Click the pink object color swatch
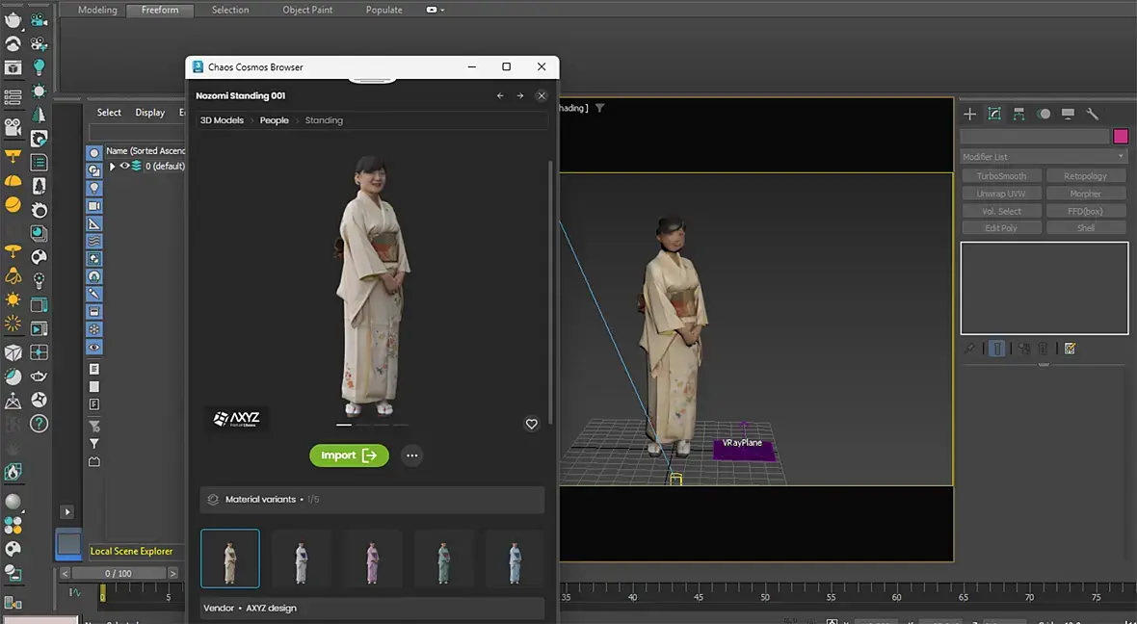 pos(1121,137)
